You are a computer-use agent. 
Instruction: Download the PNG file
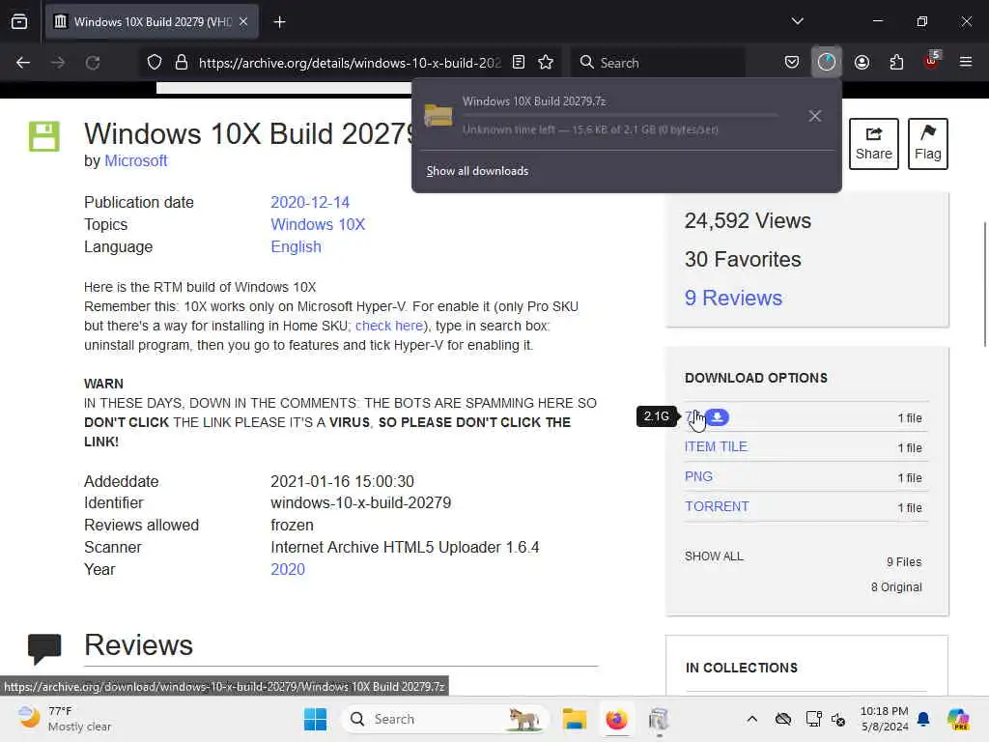pyautogui.click(x=699, y=476)
